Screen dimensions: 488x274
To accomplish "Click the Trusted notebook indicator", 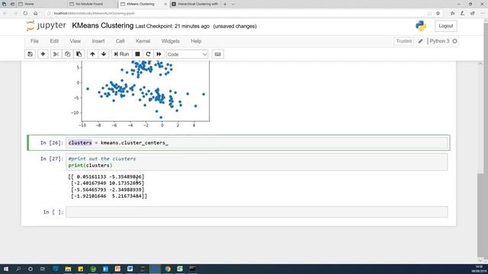I will pos(403,41).
